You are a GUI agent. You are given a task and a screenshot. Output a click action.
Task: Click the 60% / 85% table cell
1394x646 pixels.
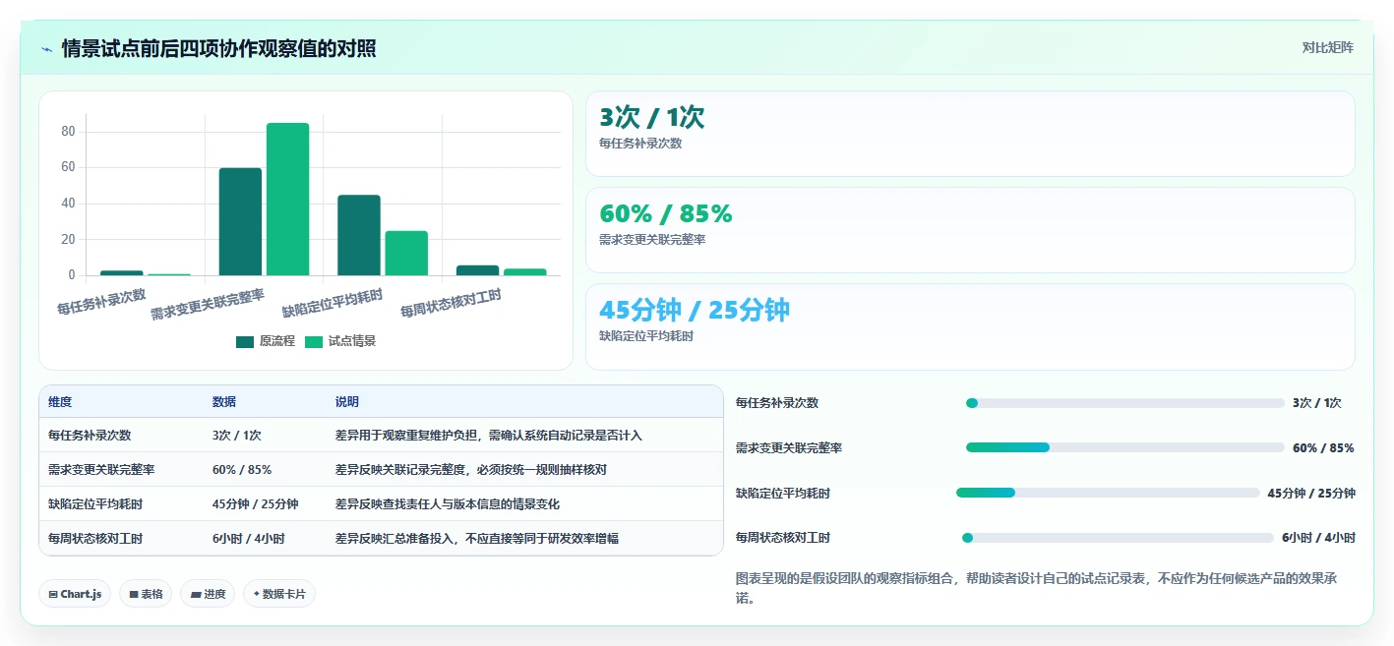click(x=242, y=469)
